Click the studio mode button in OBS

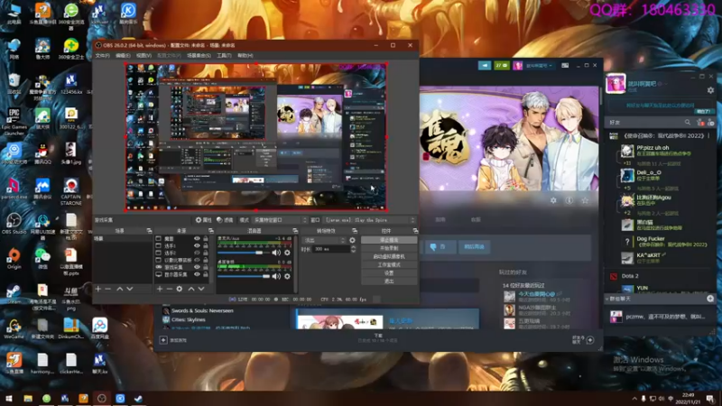(389, 265)
